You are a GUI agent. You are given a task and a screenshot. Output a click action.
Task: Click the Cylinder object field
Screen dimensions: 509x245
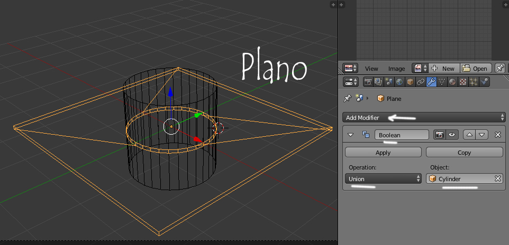(464, 178)
